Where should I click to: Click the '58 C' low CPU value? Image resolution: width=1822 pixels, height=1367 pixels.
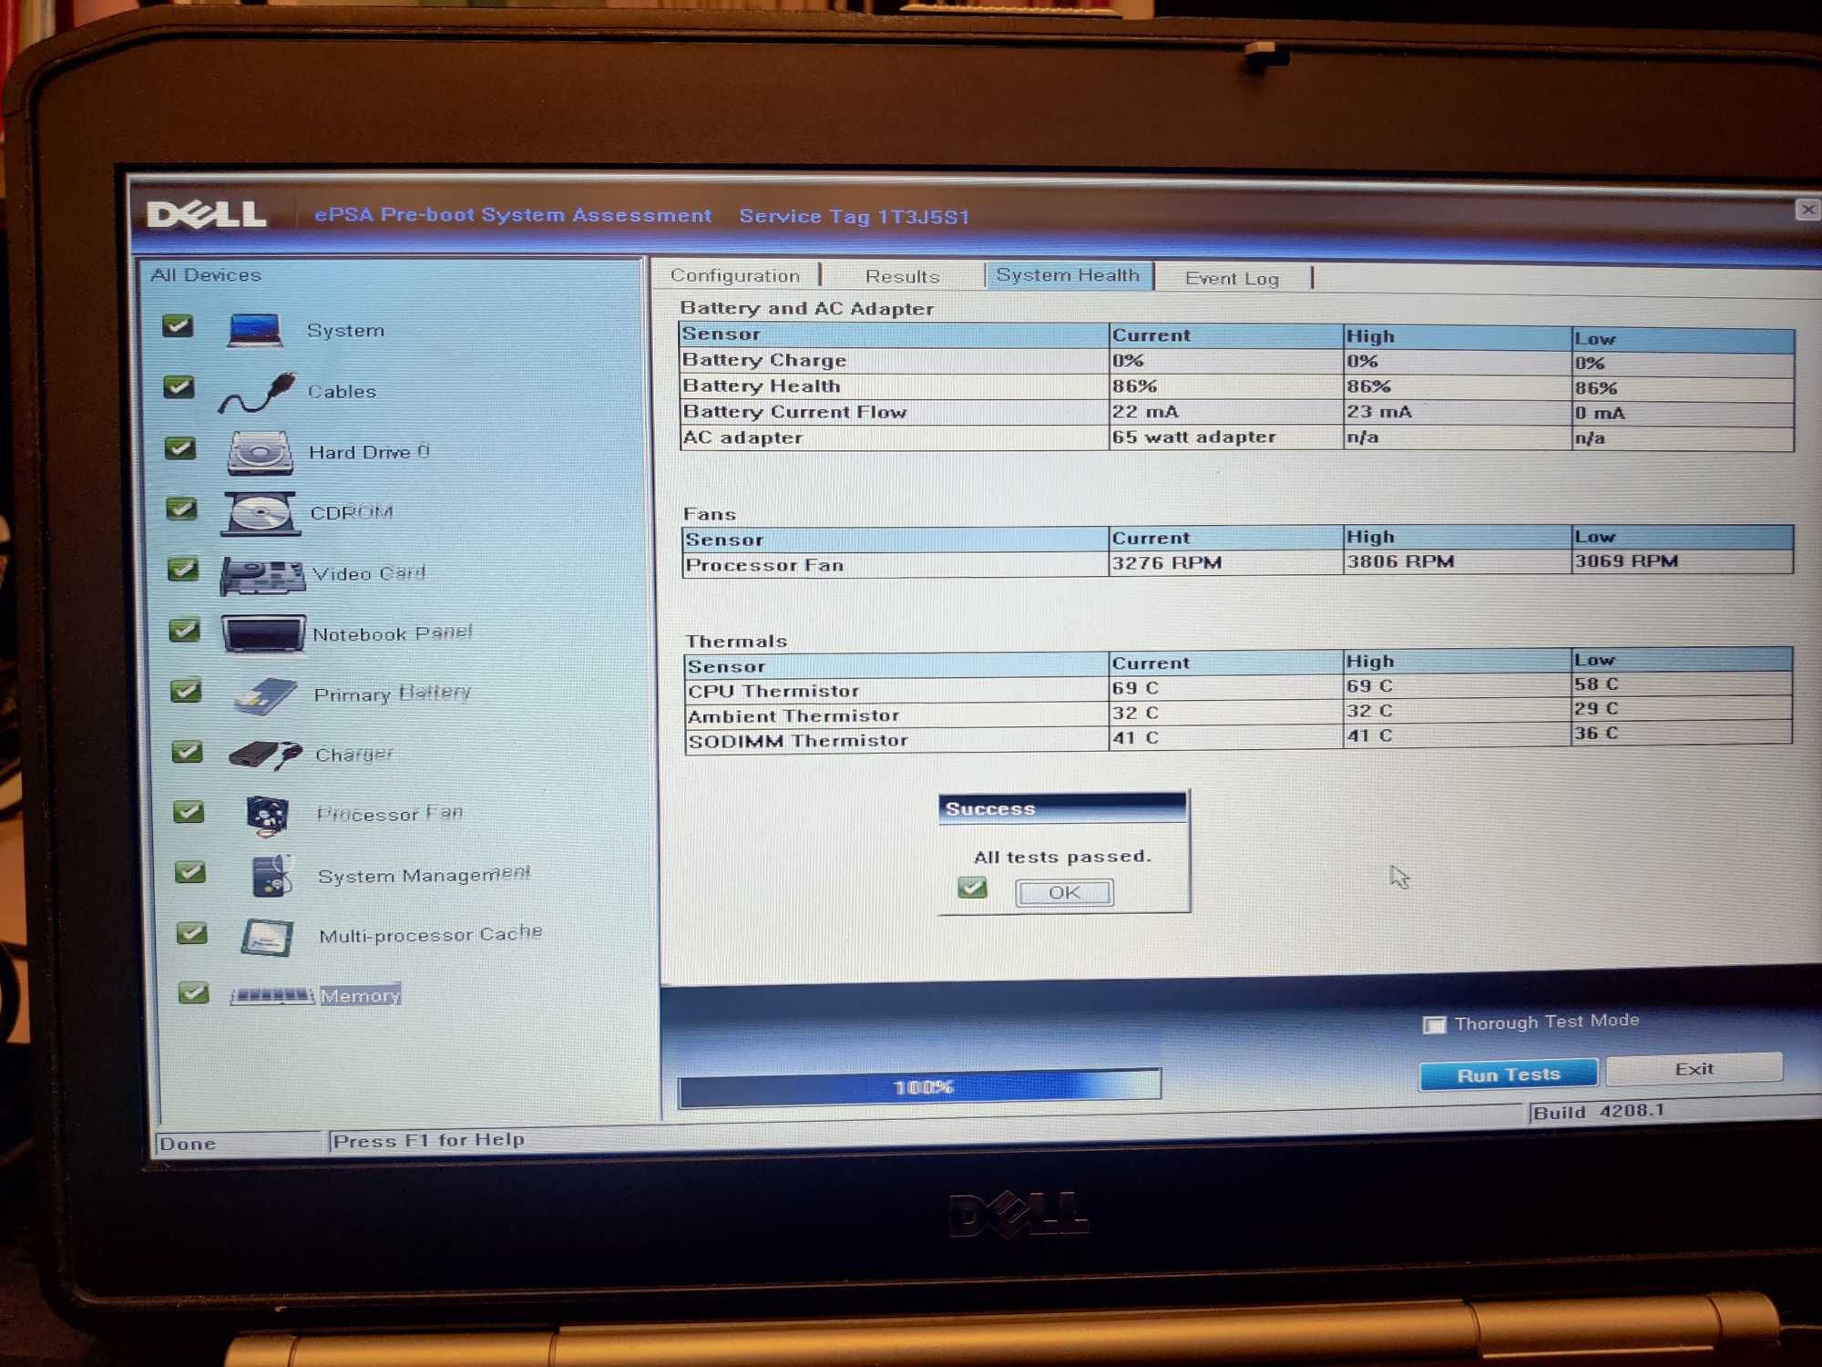pos(1596,683)
